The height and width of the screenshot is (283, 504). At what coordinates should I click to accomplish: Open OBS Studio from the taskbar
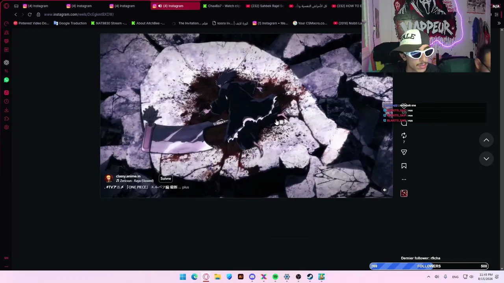click(x=298, y=277)
